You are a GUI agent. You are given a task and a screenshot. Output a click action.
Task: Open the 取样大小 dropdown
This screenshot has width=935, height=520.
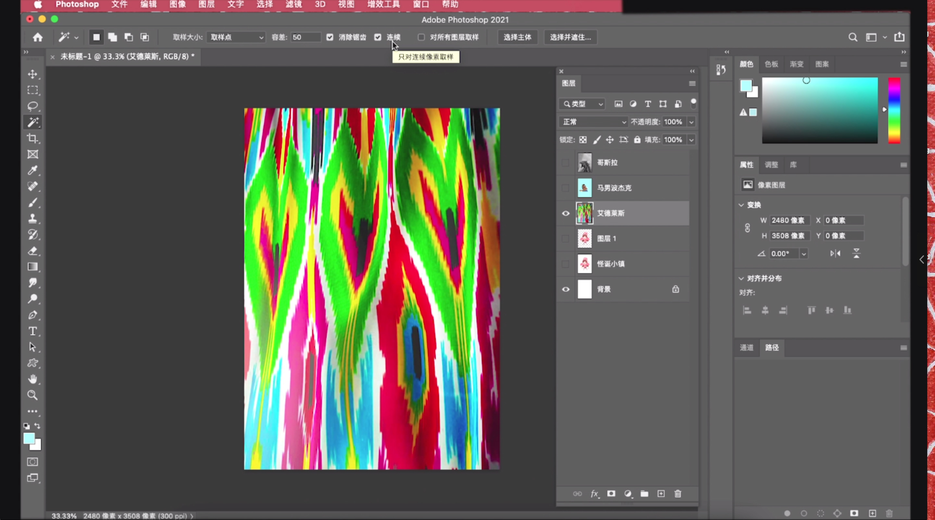236,37
